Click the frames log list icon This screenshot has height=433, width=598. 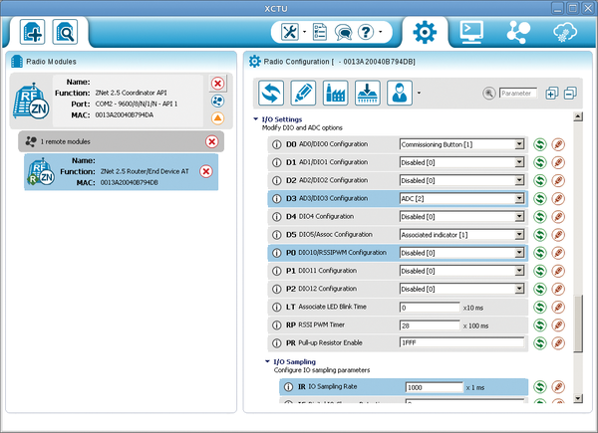click(x=320, y=32)
